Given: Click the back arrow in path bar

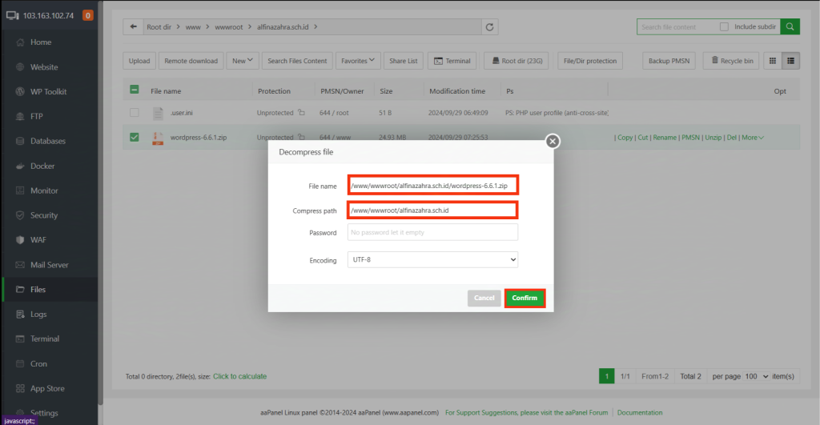Looking at the screenshot, I should 132,27.
